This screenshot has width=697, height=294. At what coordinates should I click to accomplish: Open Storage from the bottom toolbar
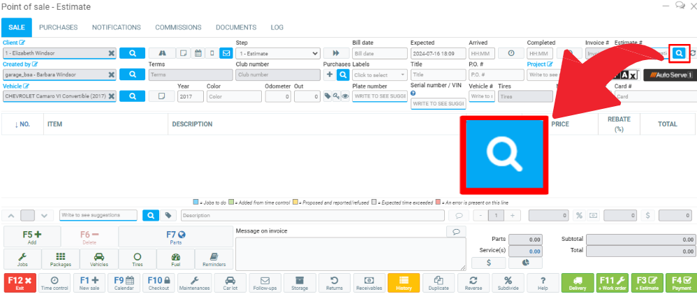click(x=300, y=283)
